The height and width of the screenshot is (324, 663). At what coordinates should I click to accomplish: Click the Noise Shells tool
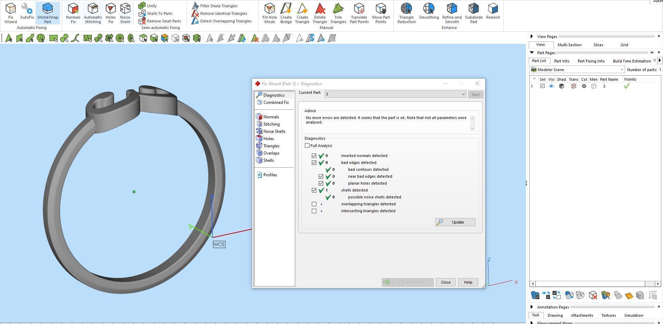(x=125, y=13)
